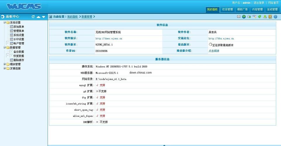The image size is (281, 146).
Task: Collapse the 系统设置 tree folder
Action: click(x=4, y=22)
